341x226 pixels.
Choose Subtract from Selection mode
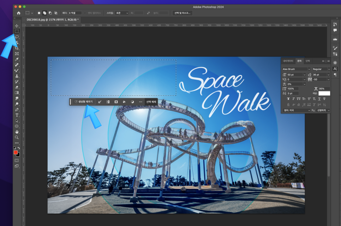(x=50, y=13)
